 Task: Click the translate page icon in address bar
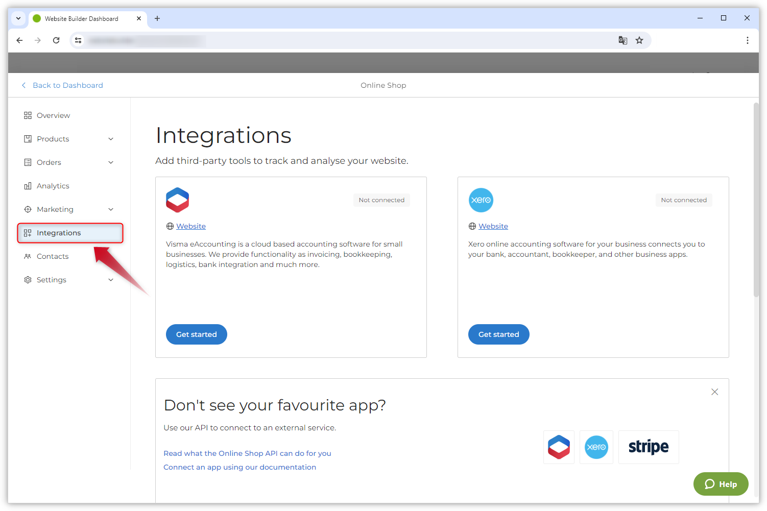pyautogui.click(x=622, y=40)
